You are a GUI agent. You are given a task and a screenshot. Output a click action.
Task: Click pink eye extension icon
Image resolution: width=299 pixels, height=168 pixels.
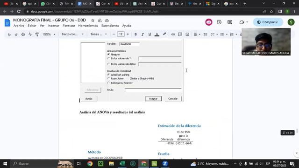(x=209, y=22)
